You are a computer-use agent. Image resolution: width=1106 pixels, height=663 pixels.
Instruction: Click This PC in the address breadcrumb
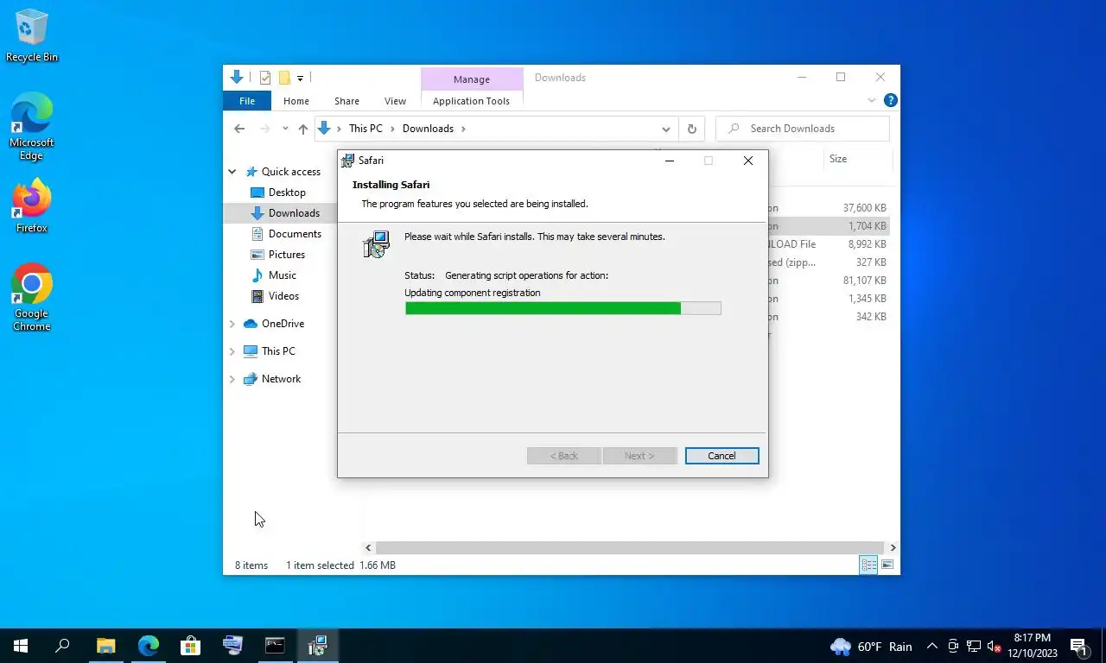[x=365, y=129]
